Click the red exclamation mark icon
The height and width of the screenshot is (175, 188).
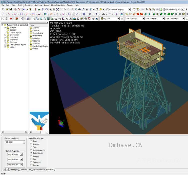click(35, 9)
